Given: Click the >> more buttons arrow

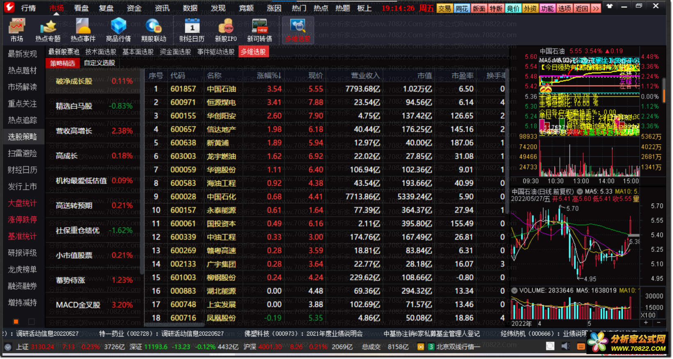Looking at the screenshot, I should (x=596, y=8).
